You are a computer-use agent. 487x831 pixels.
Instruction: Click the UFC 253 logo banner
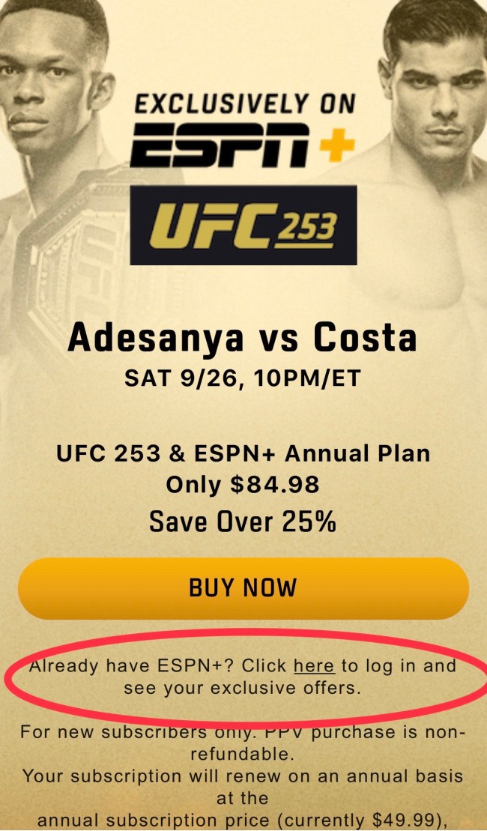(x=243, y=225)
